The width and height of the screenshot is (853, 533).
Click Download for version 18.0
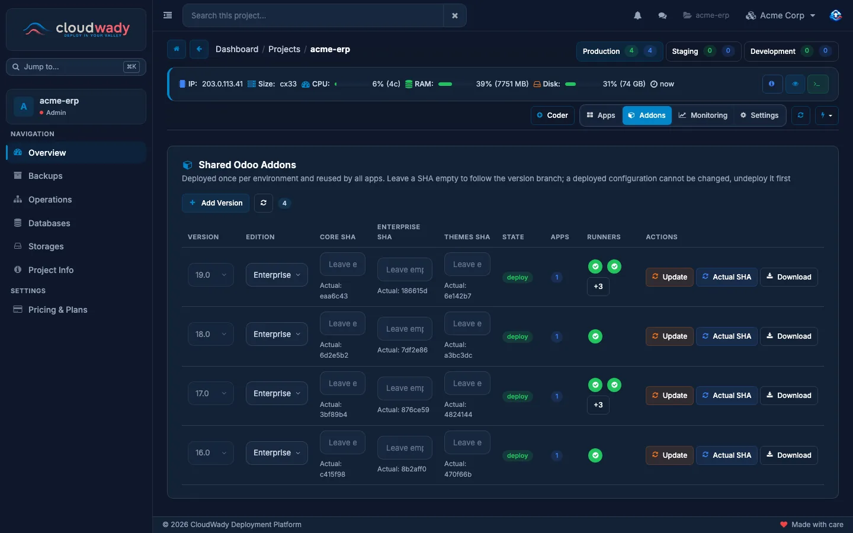pos(788,336)
